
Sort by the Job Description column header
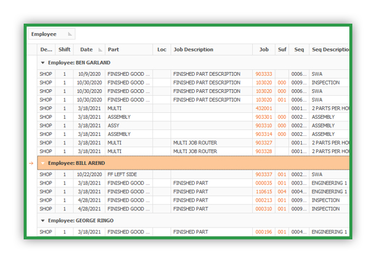pyautogui.click(x=212, y=50)
